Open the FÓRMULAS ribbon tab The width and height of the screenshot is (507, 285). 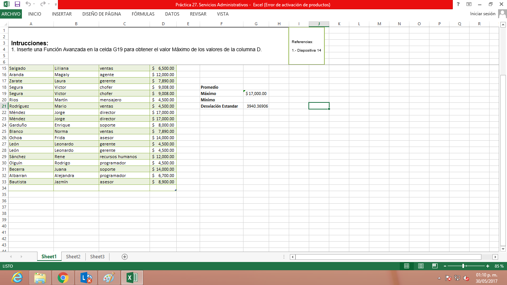[143, 14]
